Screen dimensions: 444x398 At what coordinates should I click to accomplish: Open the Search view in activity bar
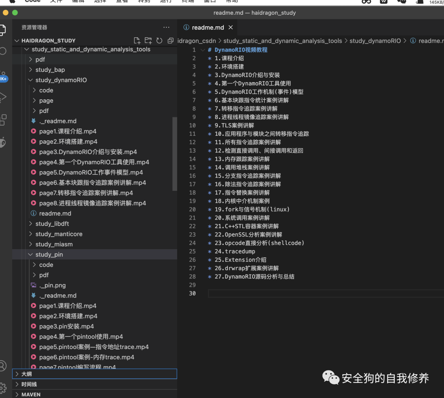tap(3, 51)
